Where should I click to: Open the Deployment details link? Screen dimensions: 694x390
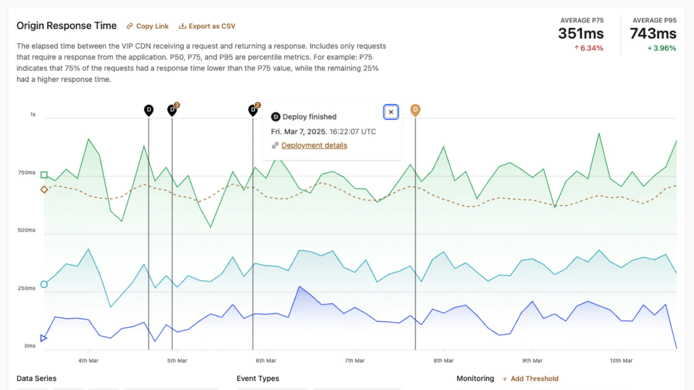click(314, 145)
